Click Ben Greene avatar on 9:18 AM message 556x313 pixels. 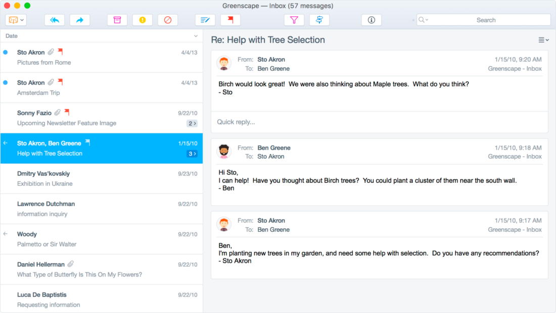tap(224, 151)
